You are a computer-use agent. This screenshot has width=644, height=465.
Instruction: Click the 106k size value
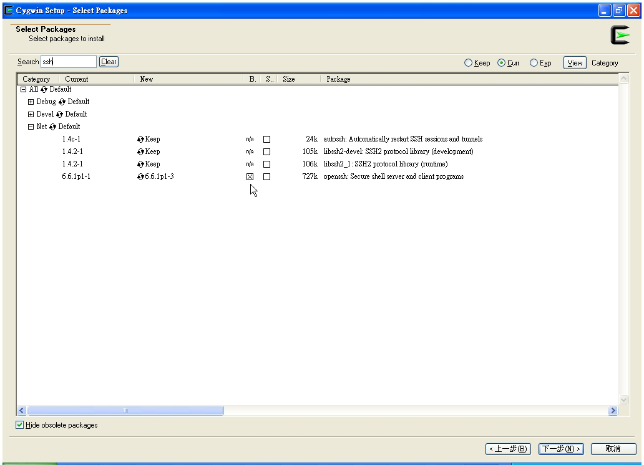point(310,164)
